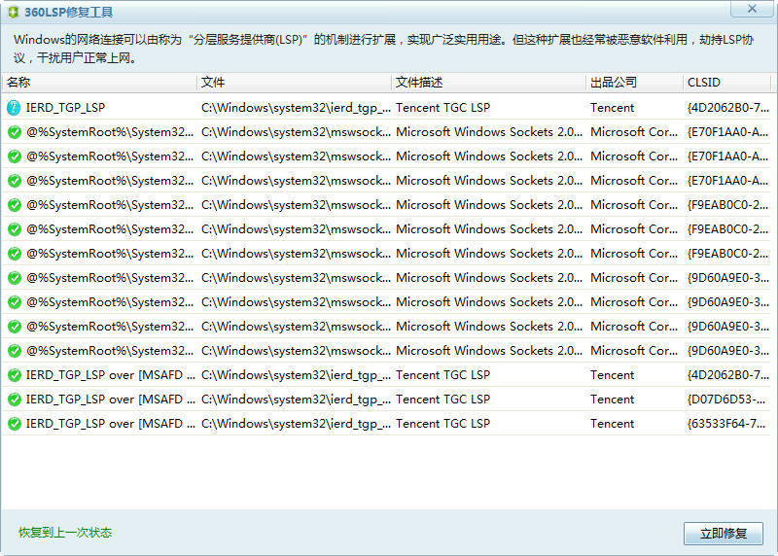Click green check icon of first IERD_TGP_LSP over MSAFD row
The height and width of the screenshot is (556, 778).
(x=14, y=375)
